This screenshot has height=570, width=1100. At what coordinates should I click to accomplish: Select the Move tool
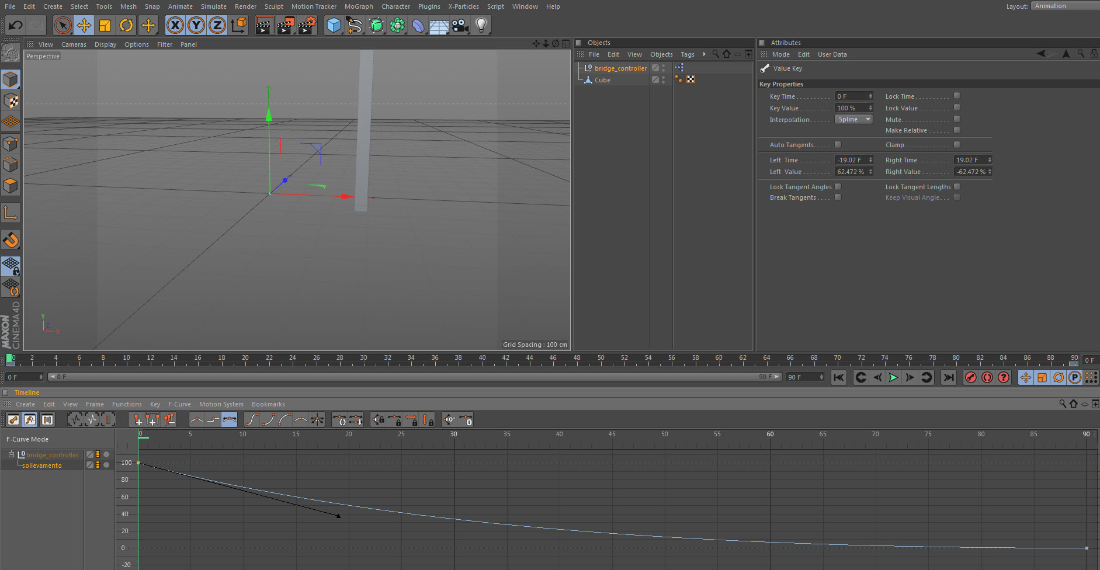tap(84, 26)
